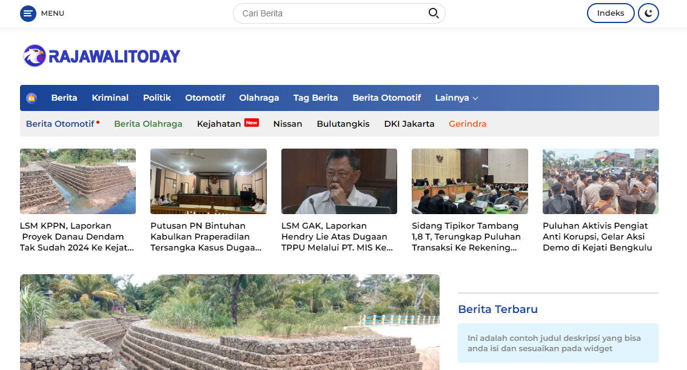Expand the Lainnya dropdown menu
The image size is (687, 370).
pyautogui.click(x=456, y=98)
